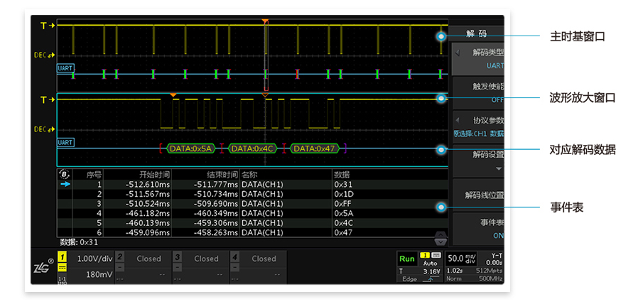Click the B icon in event table header
Screen dimensions: 638x304
click(64, 174)
